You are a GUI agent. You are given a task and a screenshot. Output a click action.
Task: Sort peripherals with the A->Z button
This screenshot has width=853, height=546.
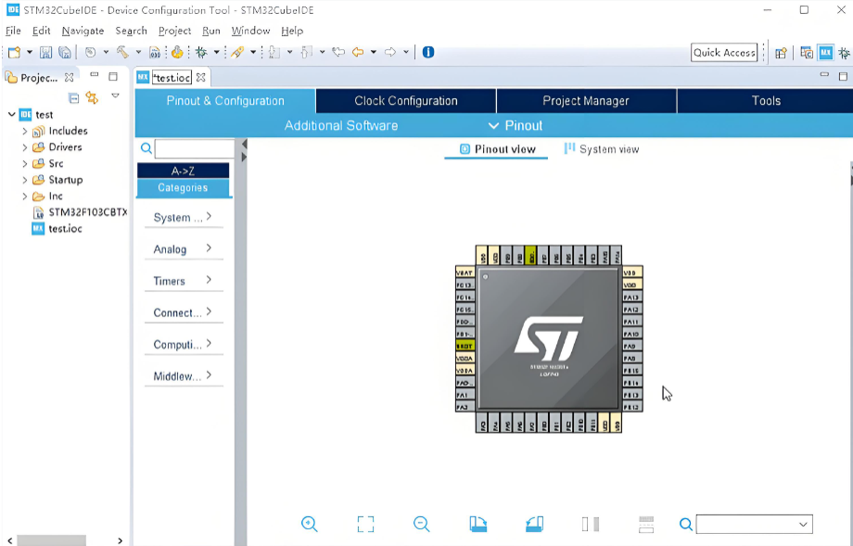coord(183,171)
